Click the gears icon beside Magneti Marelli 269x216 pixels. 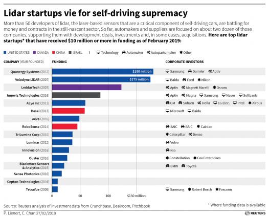[x=184, y=88]
